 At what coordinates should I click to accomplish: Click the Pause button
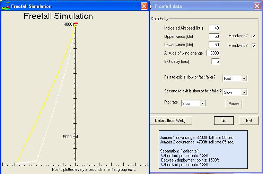pos(234,104)
